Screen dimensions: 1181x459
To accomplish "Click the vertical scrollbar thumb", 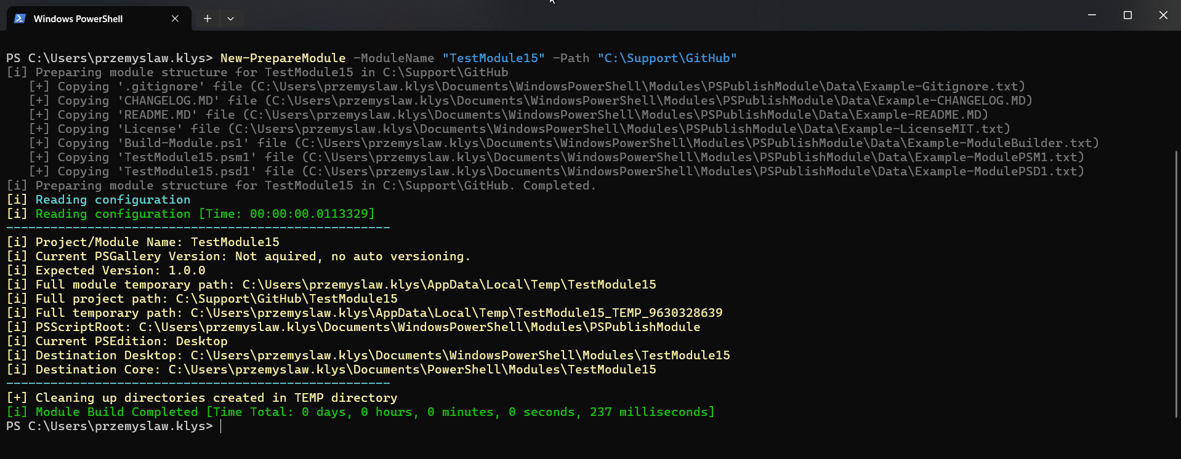I will pyautogui.click(x=1177, y=284).
